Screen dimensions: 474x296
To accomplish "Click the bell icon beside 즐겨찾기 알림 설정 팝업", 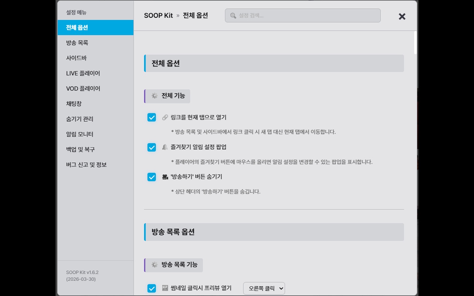I will [165, 147].
